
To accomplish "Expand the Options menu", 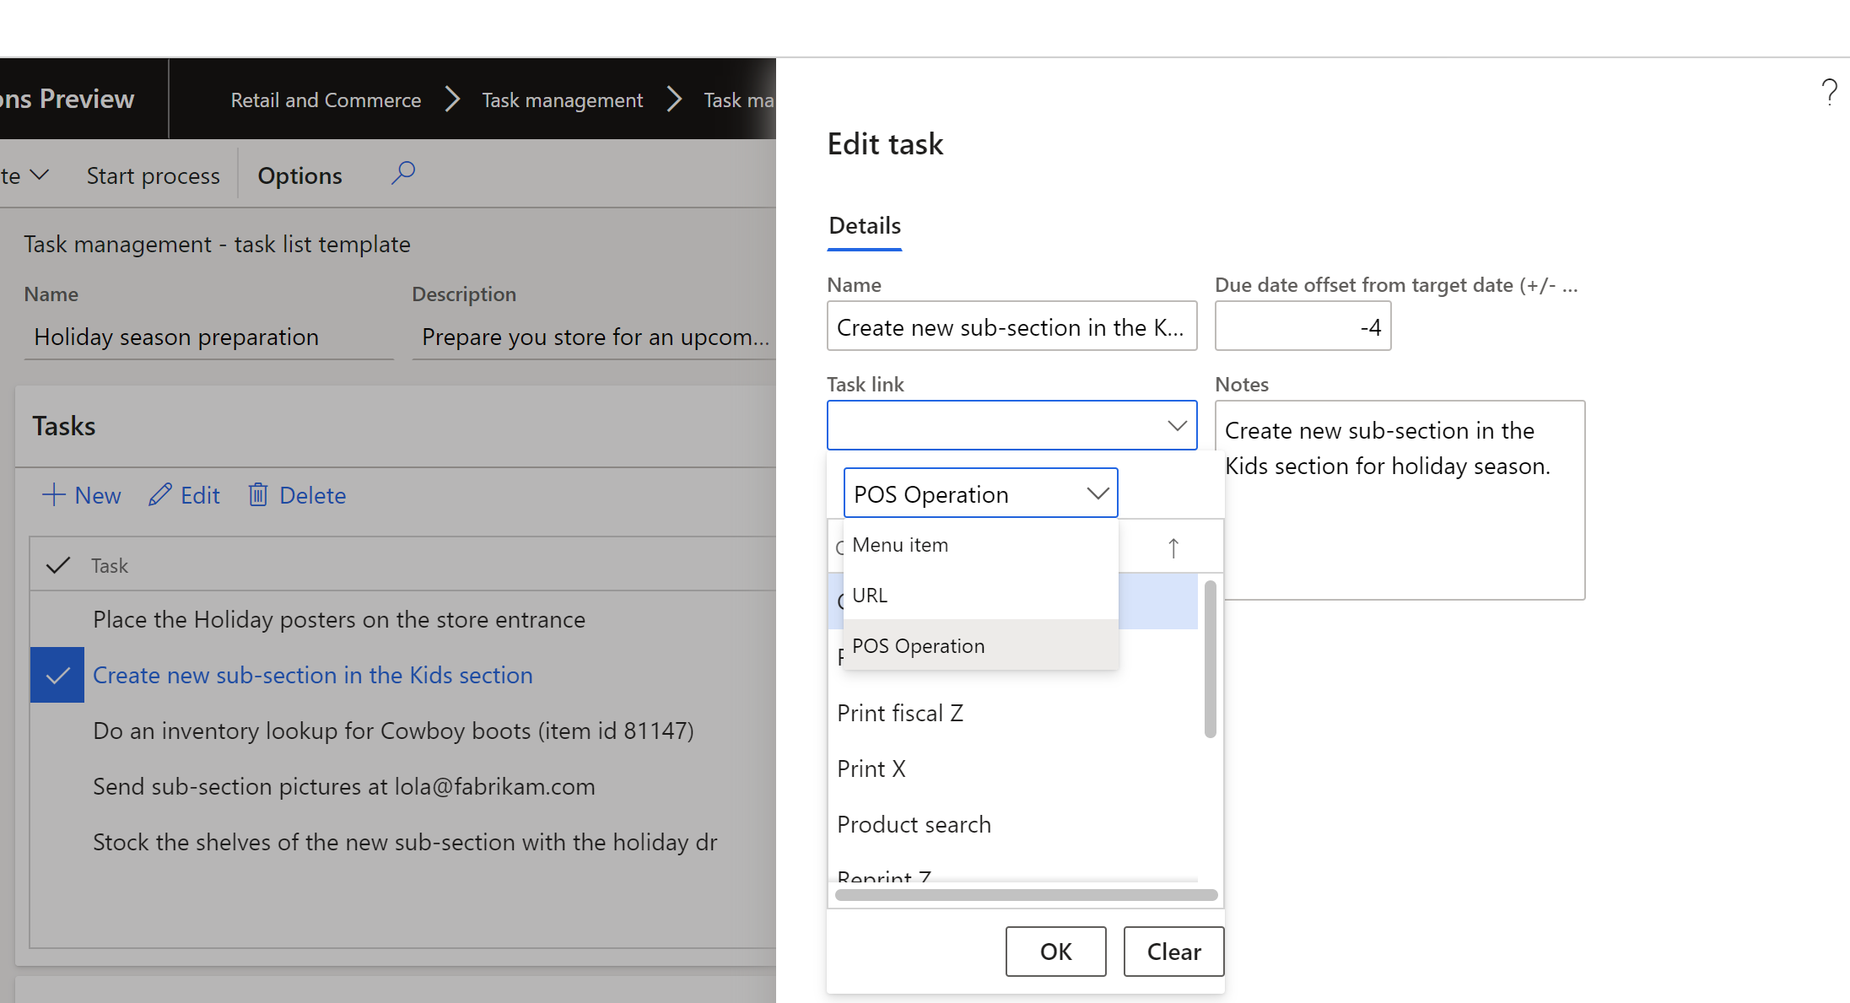I will click(x=299, y=174).
